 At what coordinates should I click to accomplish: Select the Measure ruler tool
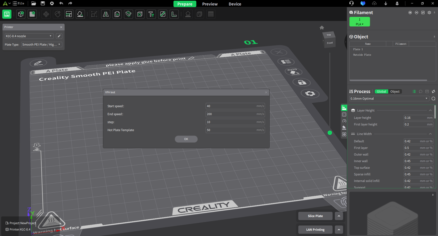point(174,14)
